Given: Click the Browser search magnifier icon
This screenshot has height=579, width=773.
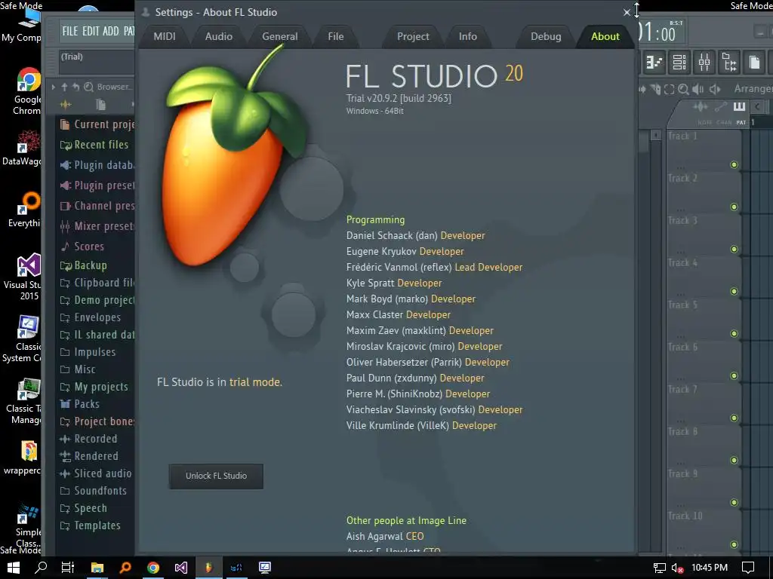Looking at the screenshot, I should pos(89,87).
